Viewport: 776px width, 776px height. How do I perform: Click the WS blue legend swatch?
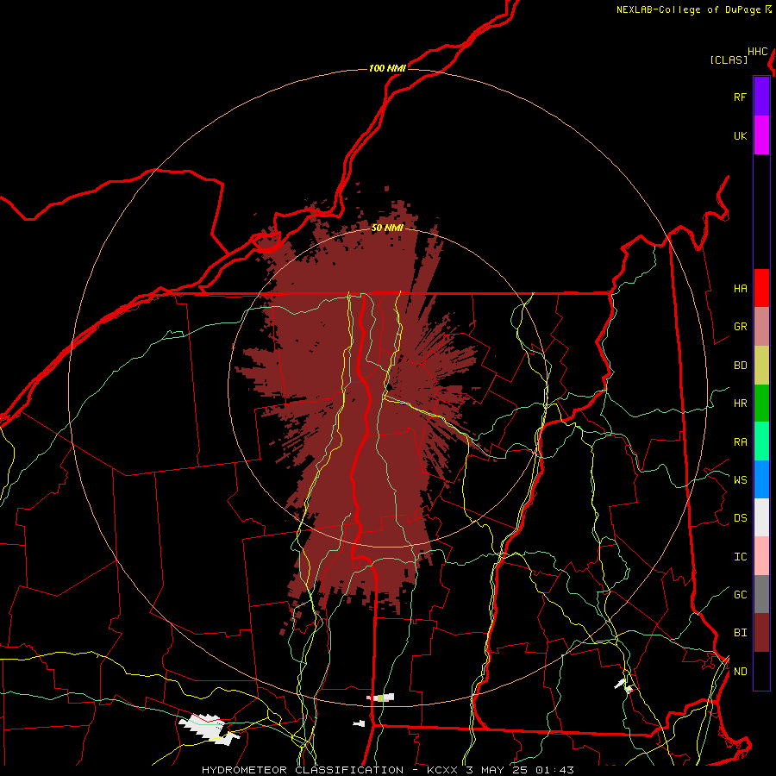[x=761, y=479]
